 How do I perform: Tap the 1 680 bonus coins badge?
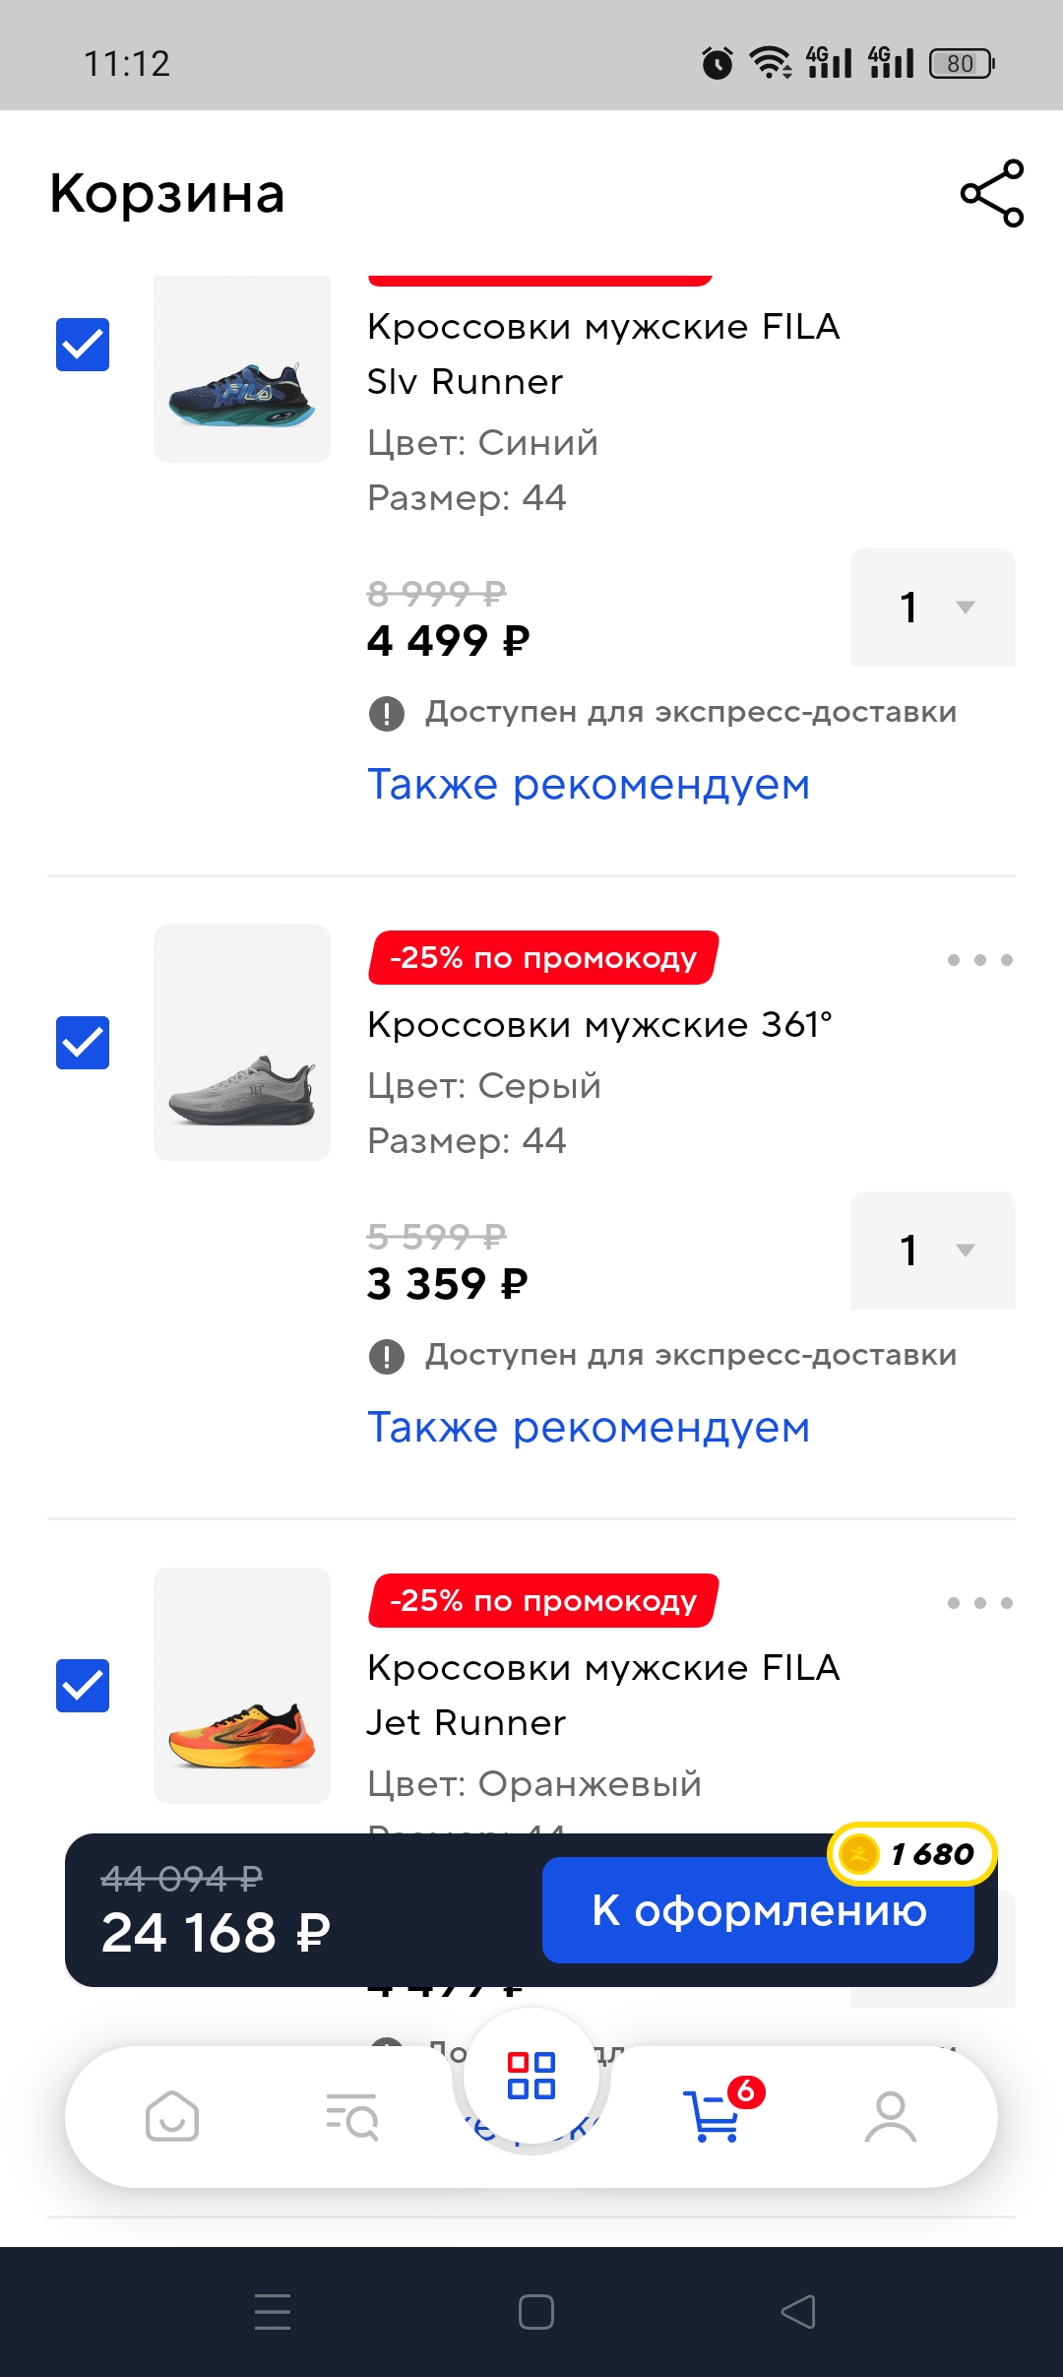(x=912, y=1854)
